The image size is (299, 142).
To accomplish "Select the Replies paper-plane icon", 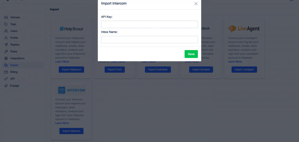I will [6, 45].
